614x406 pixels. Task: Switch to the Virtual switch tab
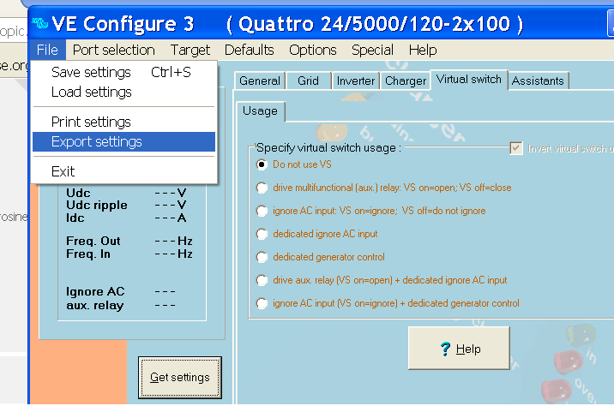[x=469, y=80]
